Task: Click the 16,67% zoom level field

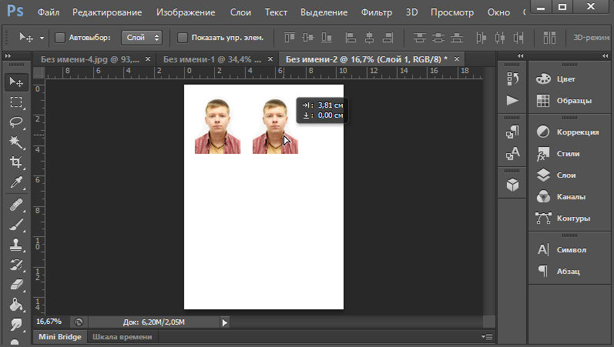Action: tap(50, 322)
